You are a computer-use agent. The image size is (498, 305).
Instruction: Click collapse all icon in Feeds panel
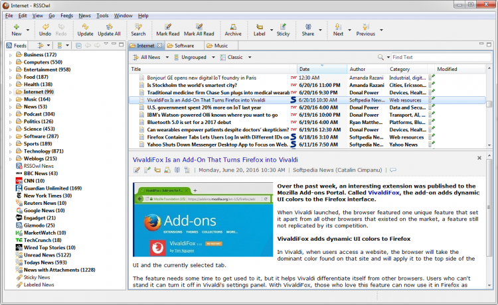78,46
